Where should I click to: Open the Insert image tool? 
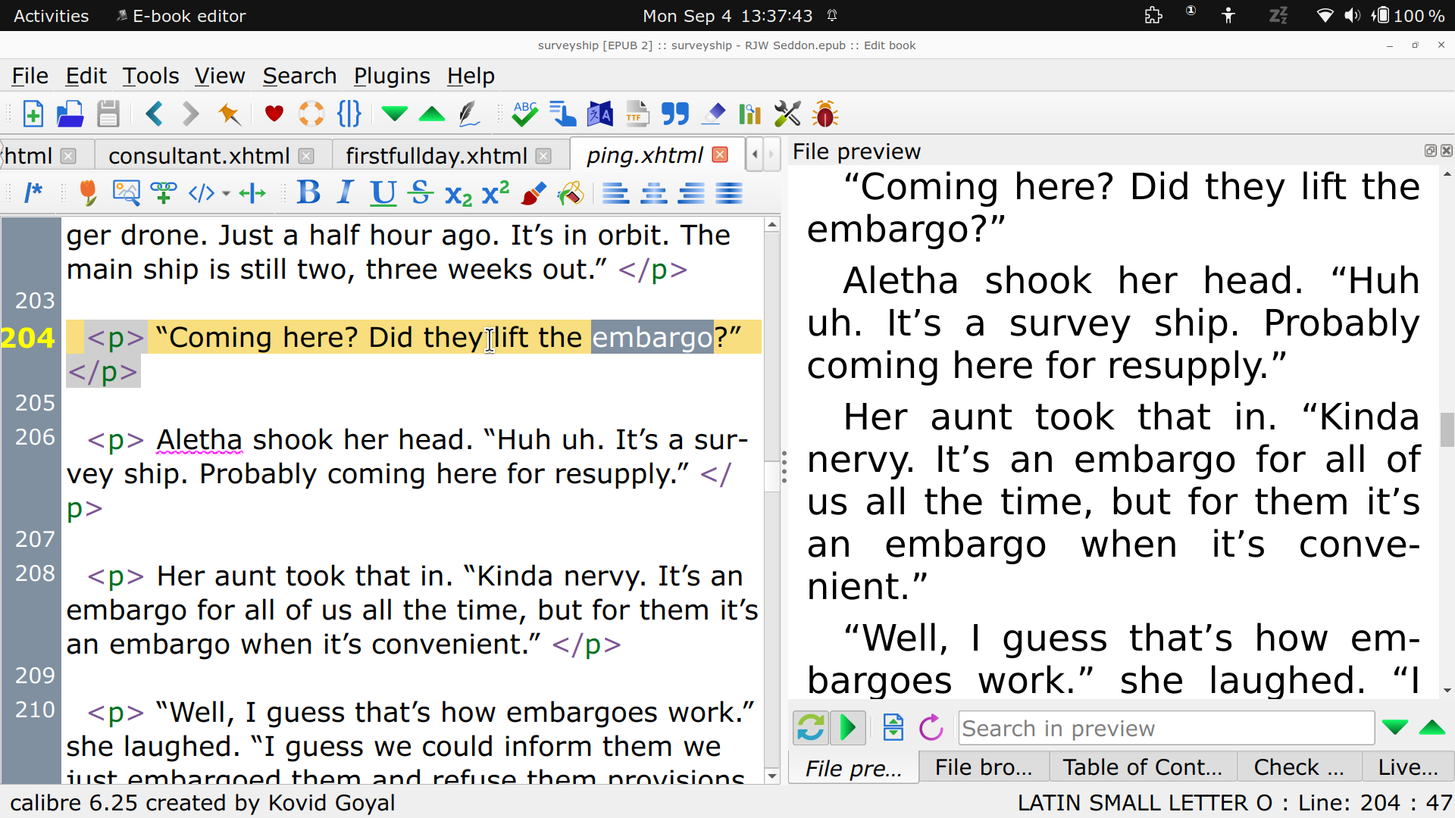click(126, 193)
